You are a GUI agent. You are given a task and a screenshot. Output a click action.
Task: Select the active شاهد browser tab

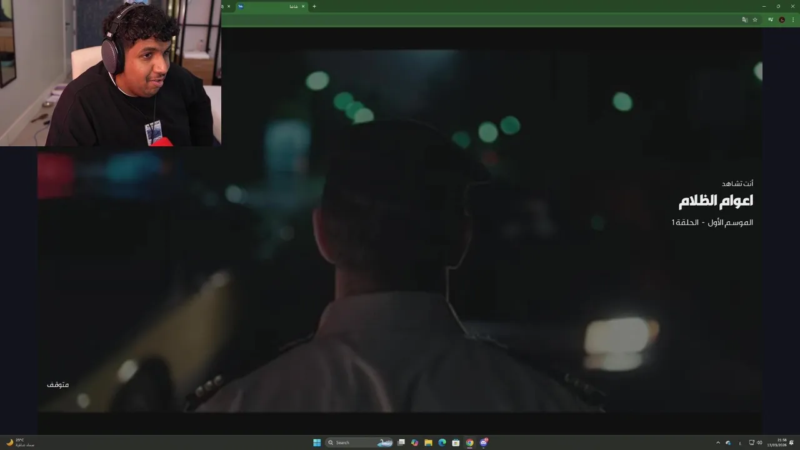click(271, 6)
